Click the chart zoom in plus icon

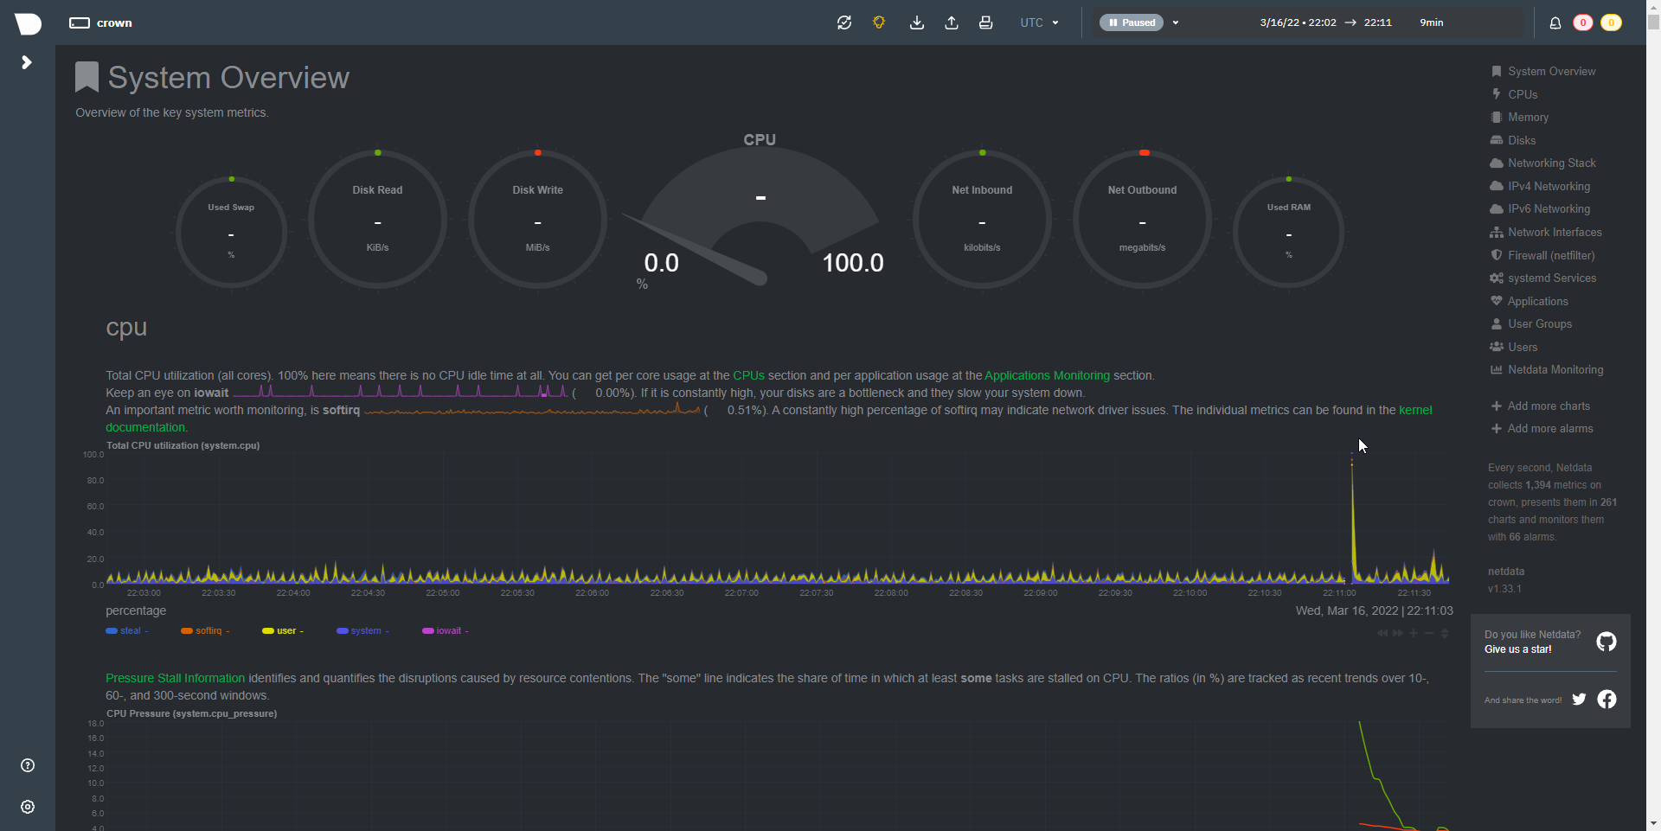click(x=1414, y=633)
